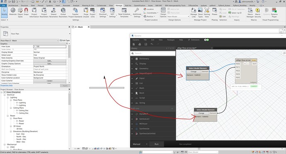Screen dimensions: 286x154
Task: Open Object Styles settings
Action: [x=20, y=12]
